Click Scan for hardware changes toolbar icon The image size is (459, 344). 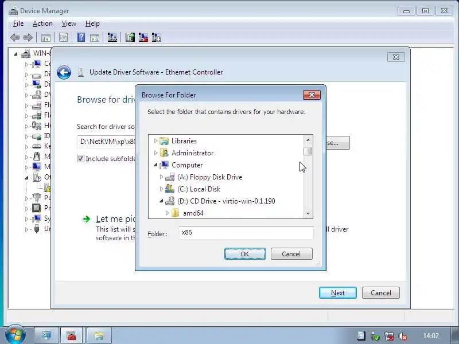click(x=112, y=37)
